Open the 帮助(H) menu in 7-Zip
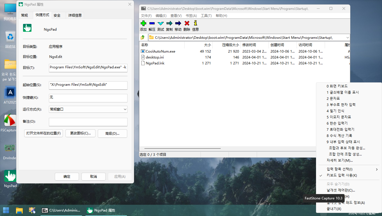 [x=221, y=16]
